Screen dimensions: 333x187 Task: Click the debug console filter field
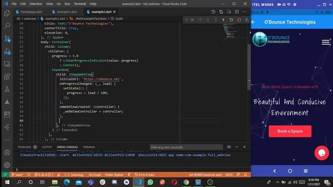[x=186, y=147]
